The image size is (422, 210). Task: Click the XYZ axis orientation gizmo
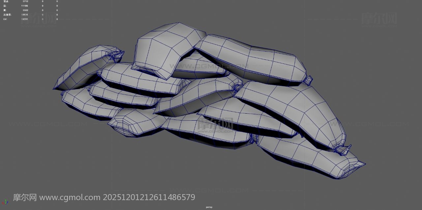tap(4, 201)
